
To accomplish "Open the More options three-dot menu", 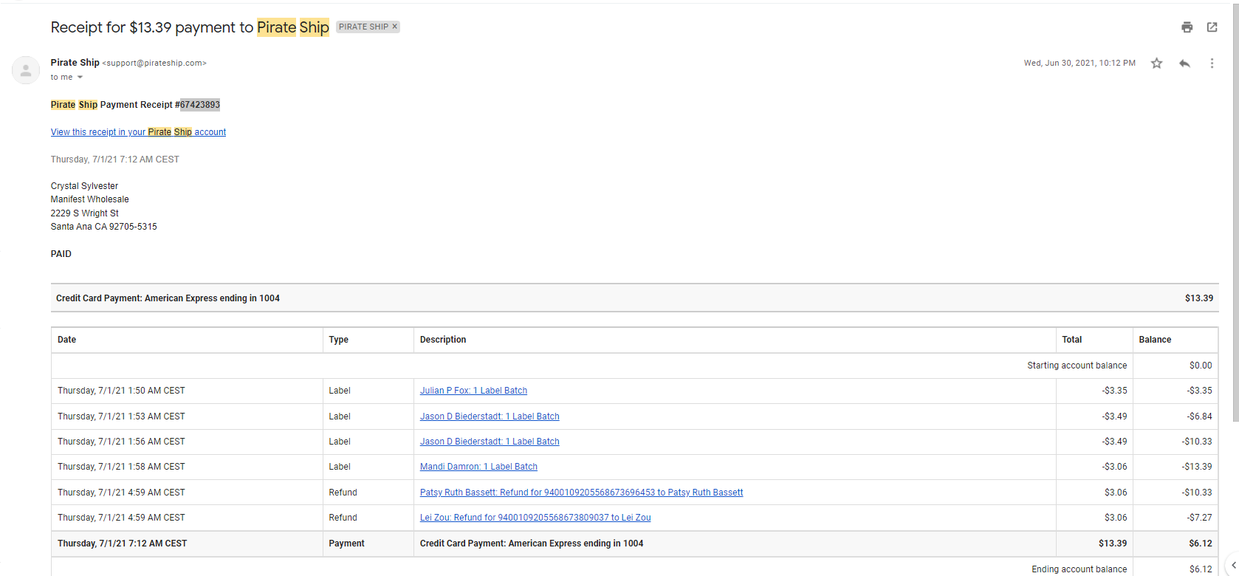I will [1212, 64].
